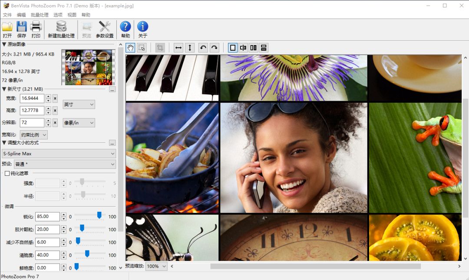This screenshot has height=280, width=469.
Task: Click the lock icon next to 宽度
Action: (55, 99)
